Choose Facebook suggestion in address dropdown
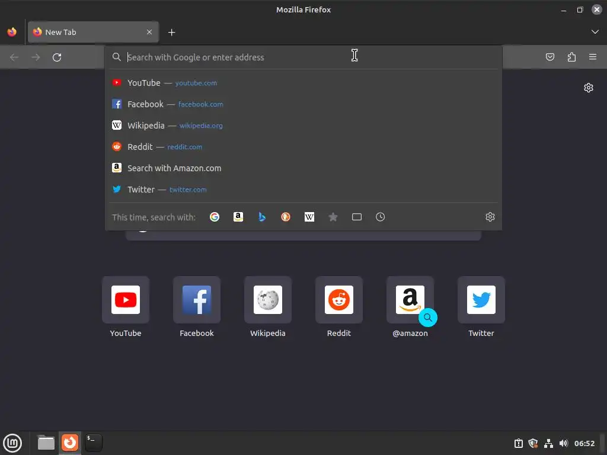Viewport: 607px width, 455px height. click(x=303, y=104)
